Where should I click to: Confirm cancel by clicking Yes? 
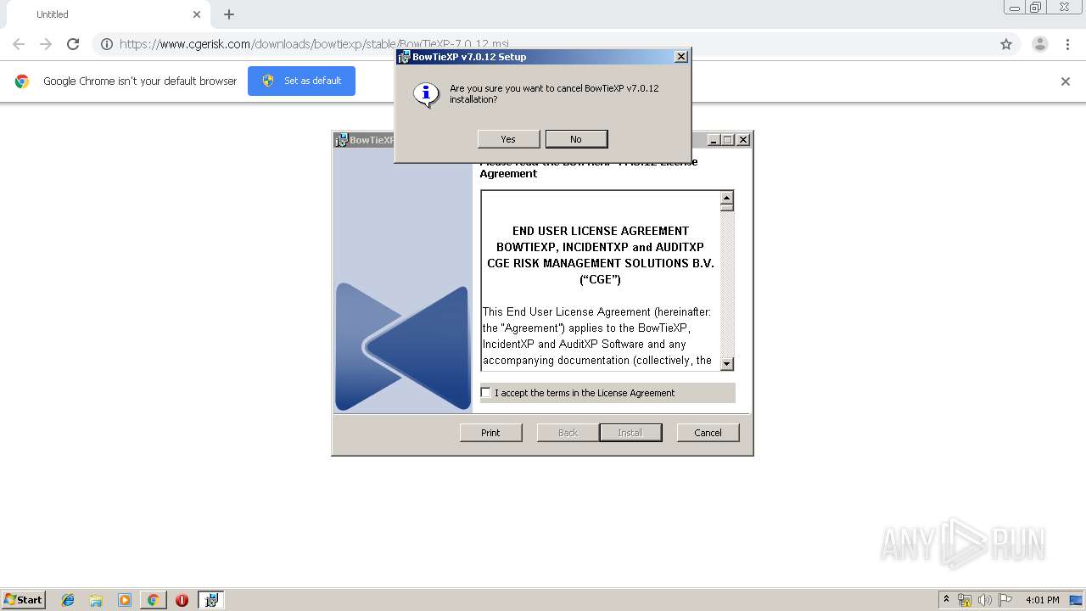[508, 139]
